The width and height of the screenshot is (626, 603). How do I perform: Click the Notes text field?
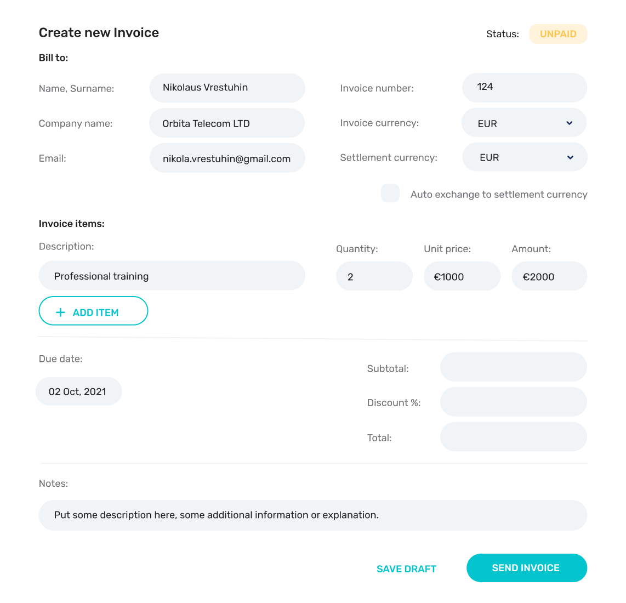(312, 515)
